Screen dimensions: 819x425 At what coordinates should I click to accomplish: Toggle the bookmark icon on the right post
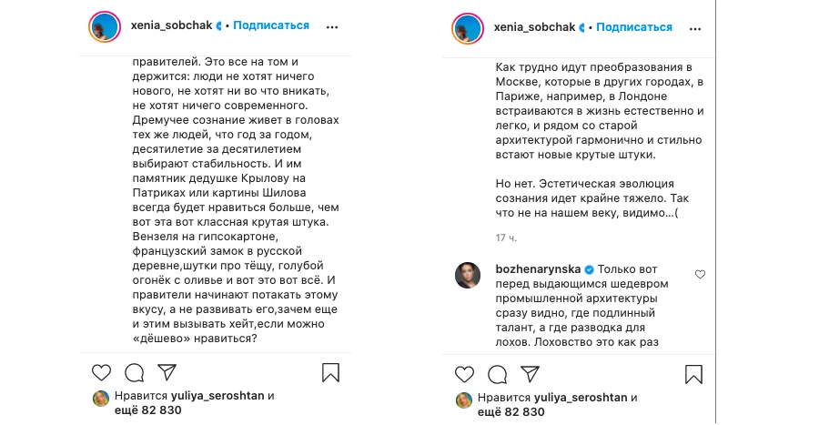click(x=694, y=372)
